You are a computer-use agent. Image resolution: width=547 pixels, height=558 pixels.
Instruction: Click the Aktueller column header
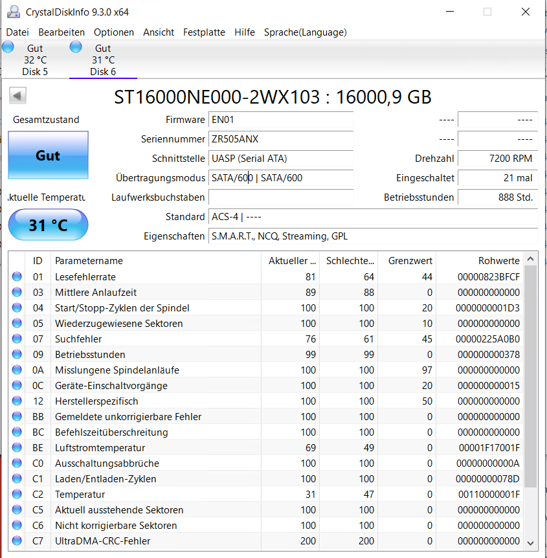click(x=291, y=260)
